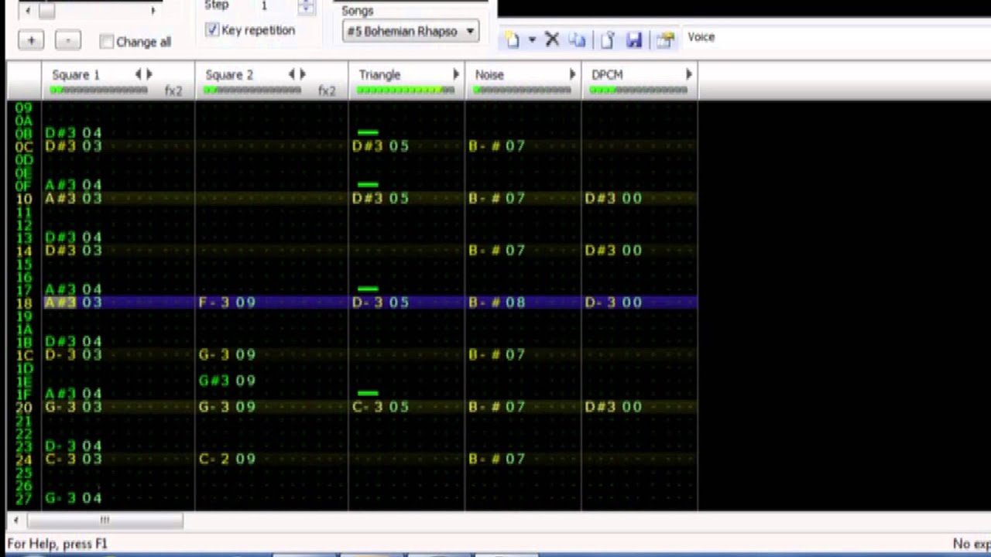Image resolution: width=991 pixels, height=557 pixels.
Task: Click the Square 2 volume meter
Action: 252,90
